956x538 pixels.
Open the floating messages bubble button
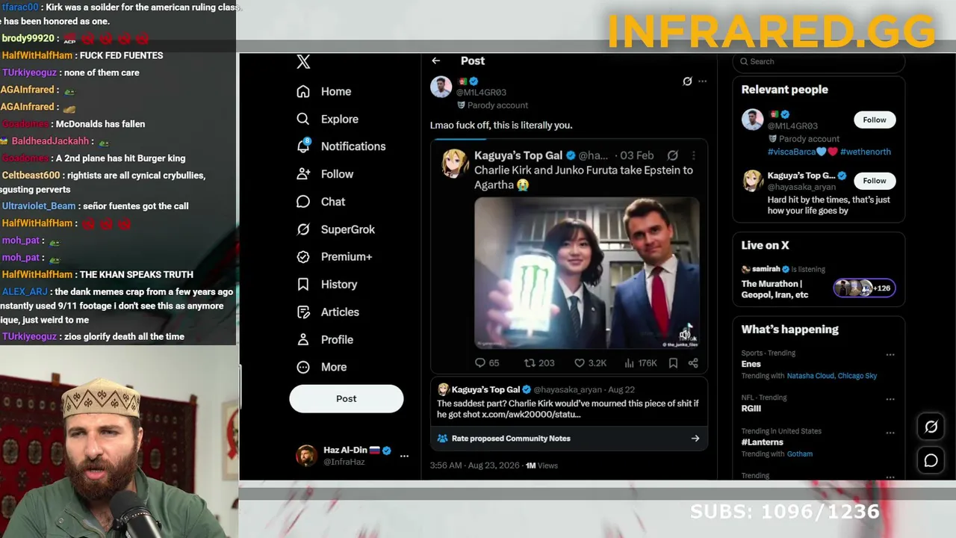[x=931, y=461]
